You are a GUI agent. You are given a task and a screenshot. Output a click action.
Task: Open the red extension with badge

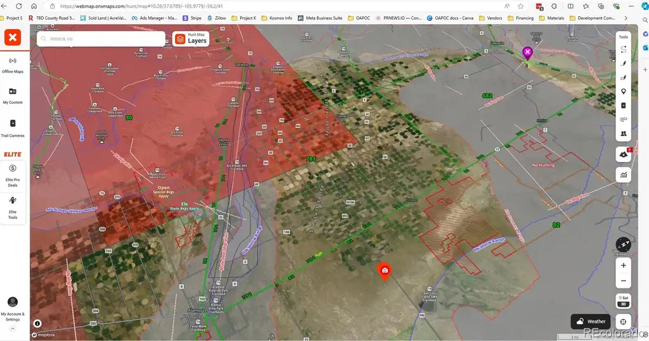tap(539, 6)
